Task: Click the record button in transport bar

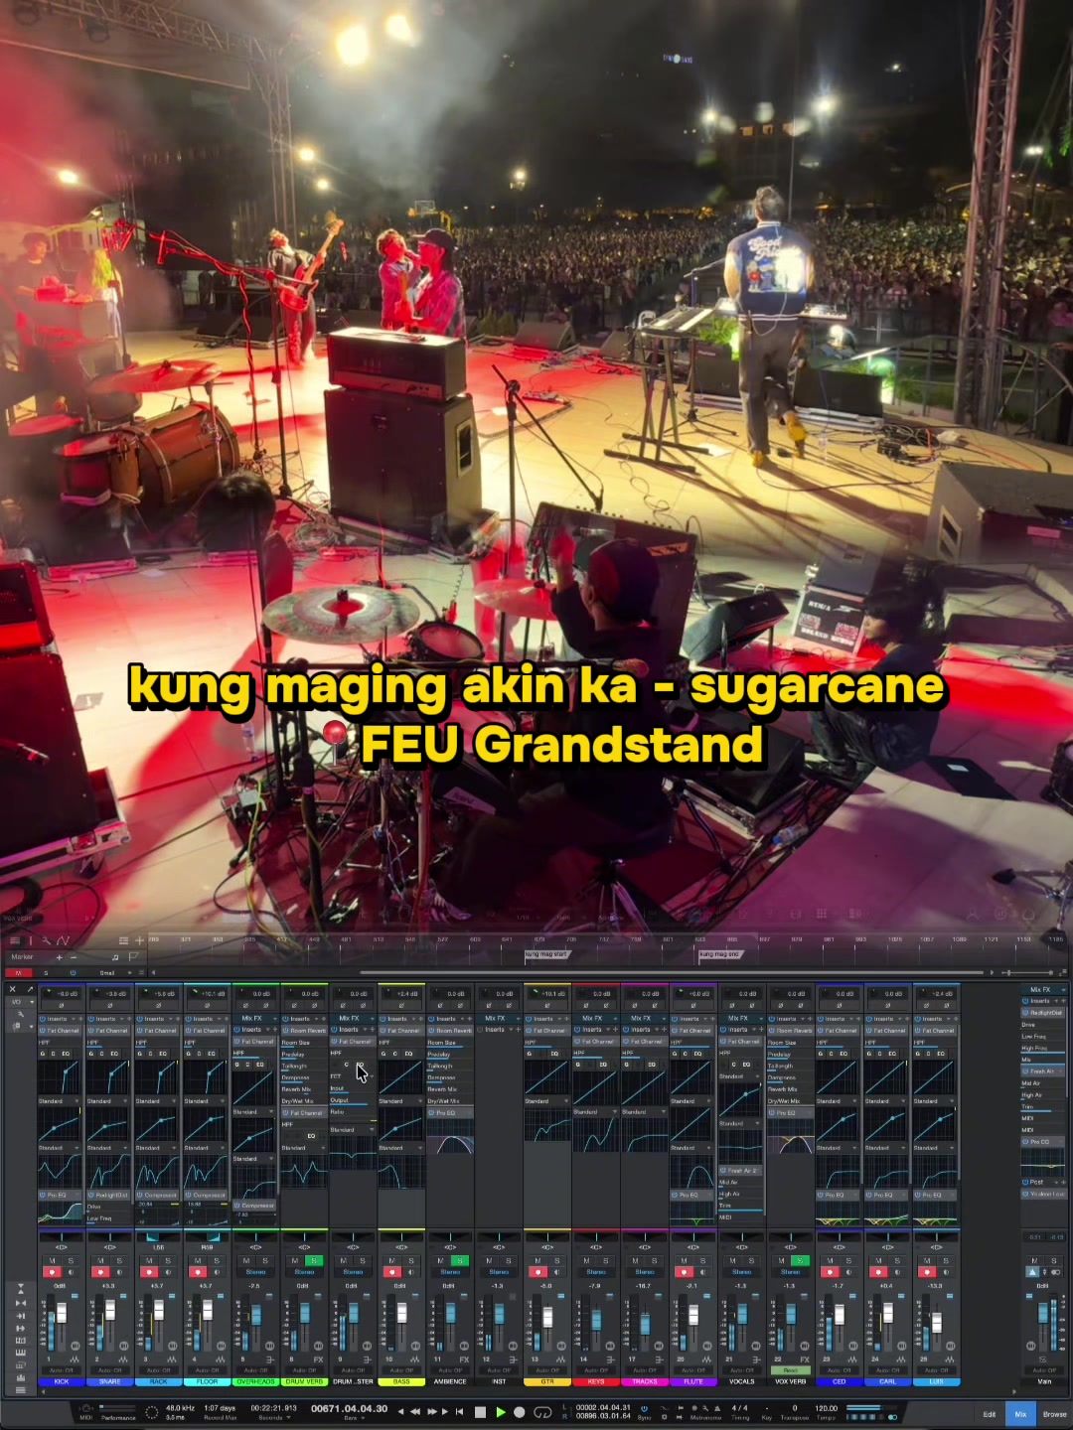Action: [519, 1411]
